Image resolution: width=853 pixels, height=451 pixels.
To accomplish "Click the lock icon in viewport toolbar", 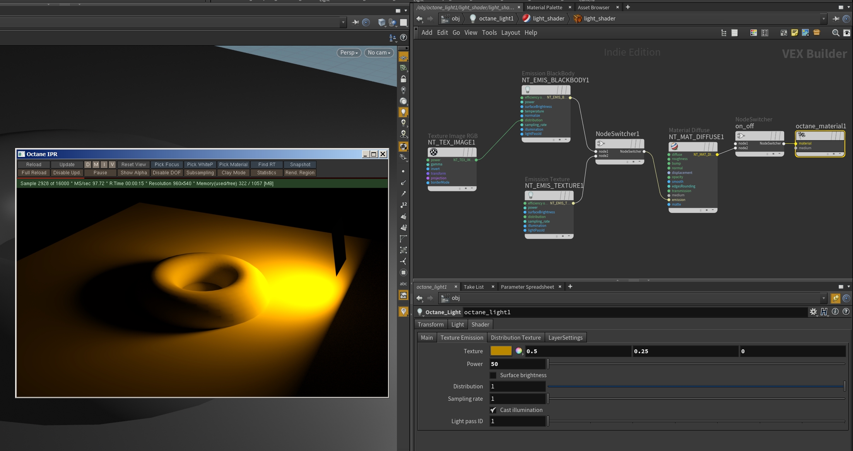I will pos(403,79).
